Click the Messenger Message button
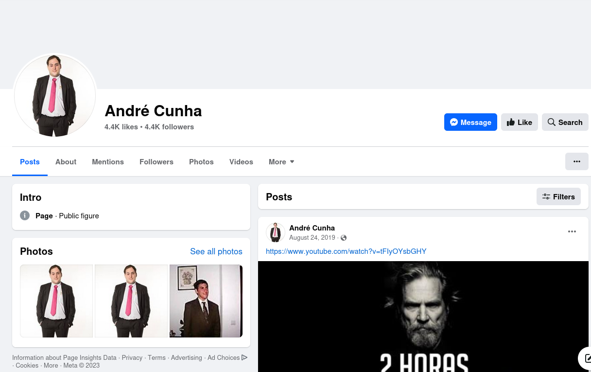The image size is (591, 372). click(x=470, y=122)
